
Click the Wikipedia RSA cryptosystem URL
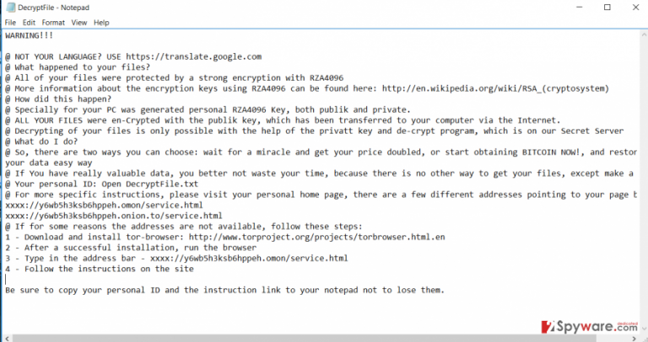pyautogui.click(x=495, y=88)
